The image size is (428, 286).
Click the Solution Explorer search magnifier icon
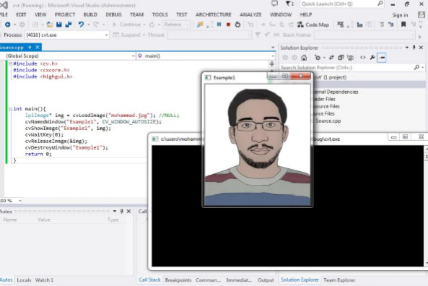[x=416, y=67]
